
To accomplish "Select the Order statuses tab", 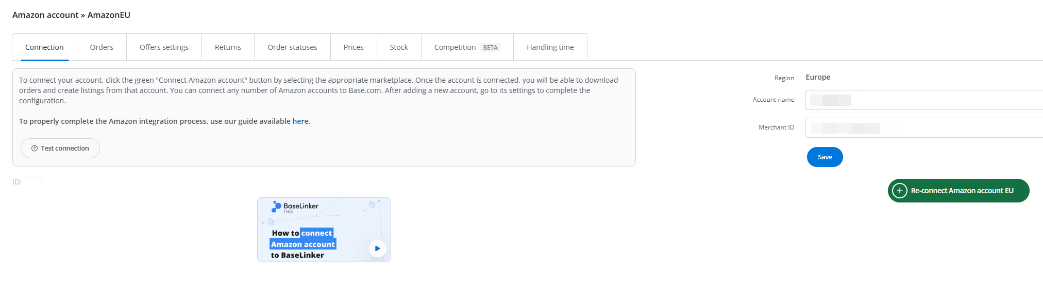I will 292,47.
